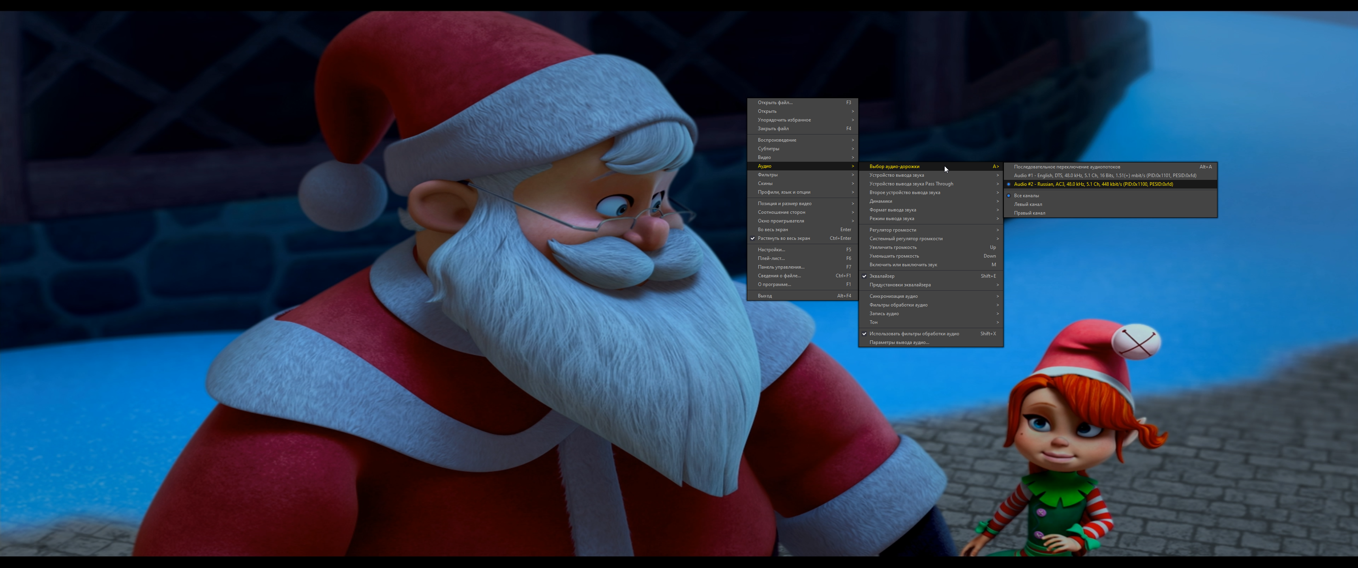Toggle the Эквалайзер checkbox item
The image size is (1358, 568).
click(x=882, y=276)
